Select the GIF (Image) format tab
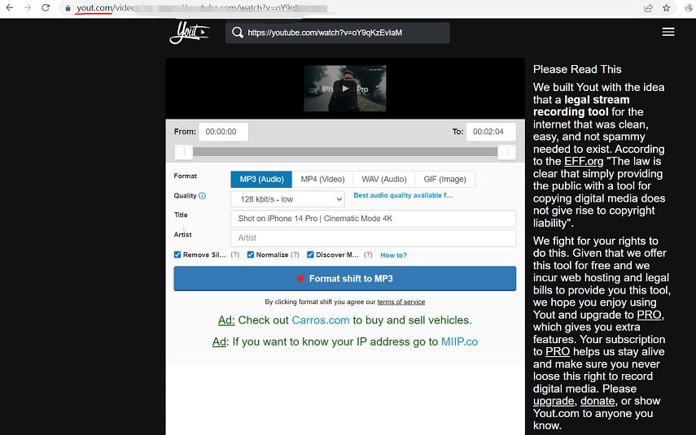 point(444,179)
